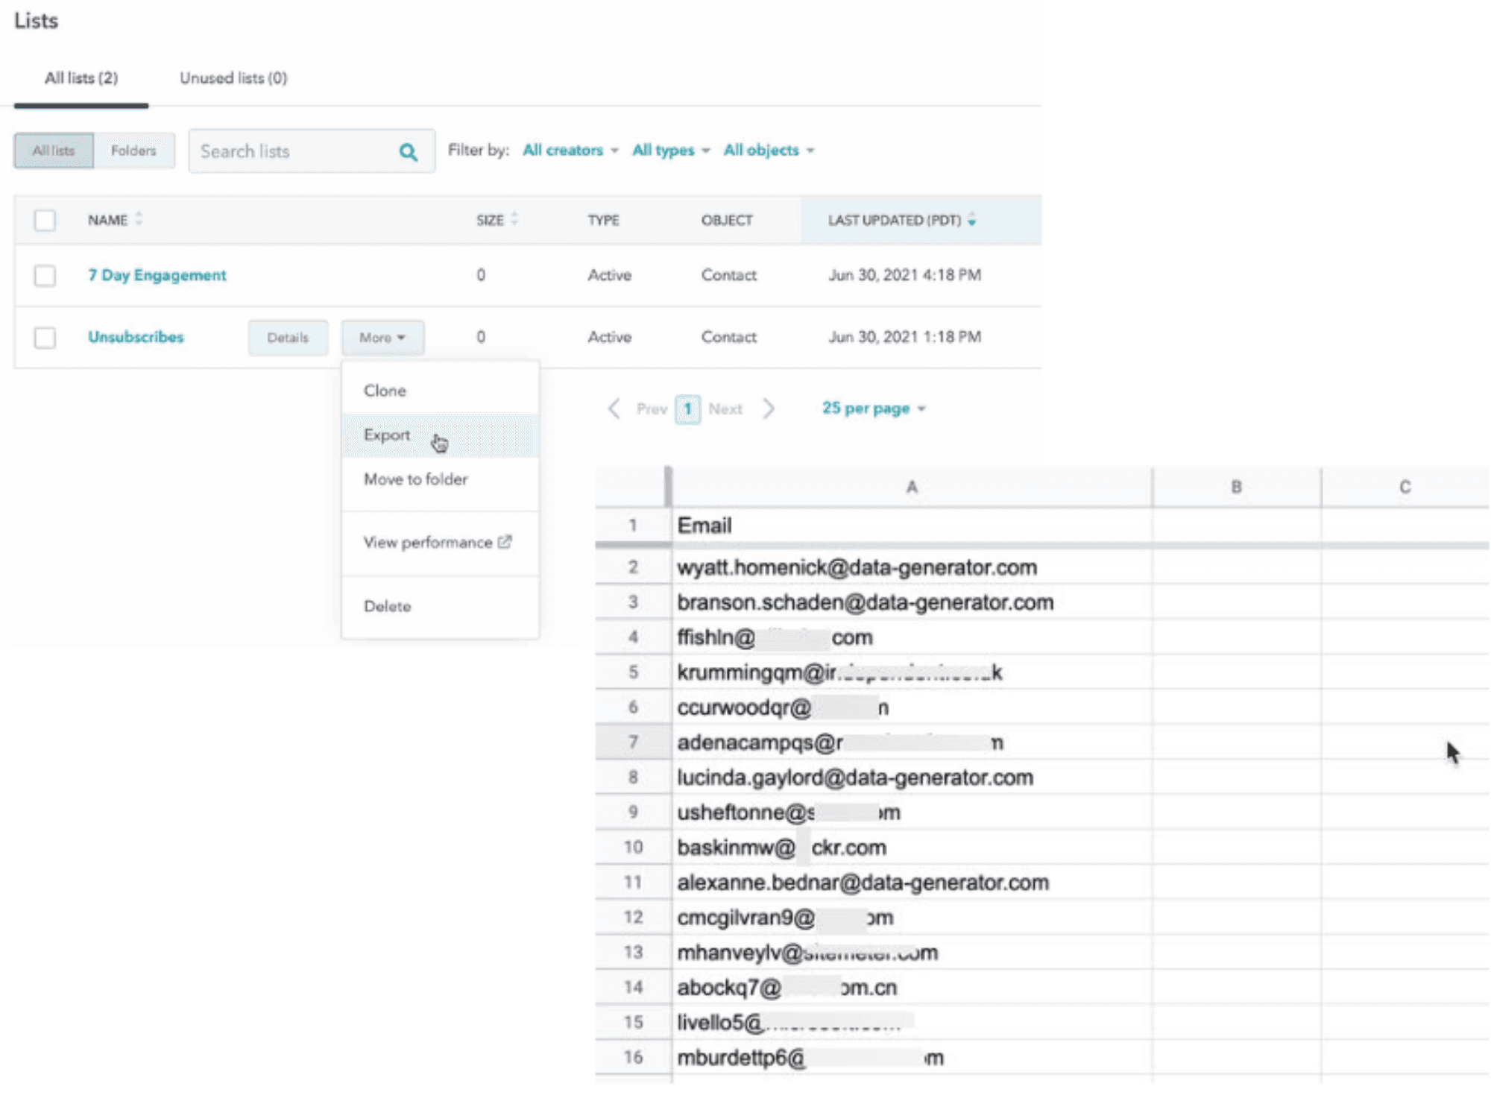Select spreadsheet row 16 header
Screen dimensions: 1491x1107
point(633,1058)
